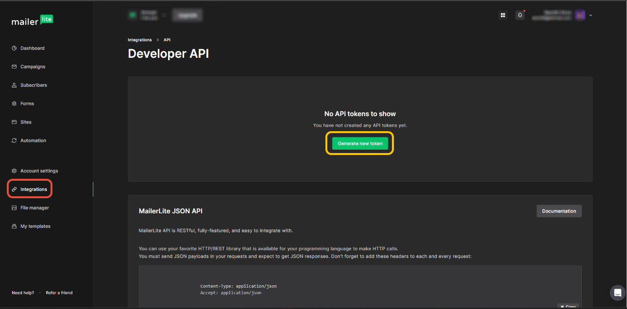
Task: Click the 'MailerLite API is RESTful' sentence
Action: [x=216, y=230]
